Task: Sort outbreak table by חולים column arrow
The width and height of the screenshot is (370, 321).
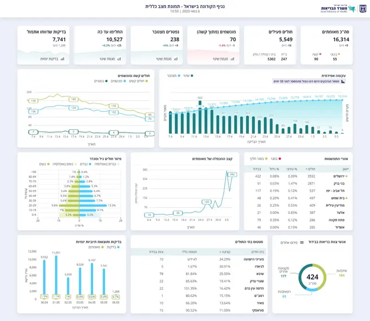Action: (306, 169)
